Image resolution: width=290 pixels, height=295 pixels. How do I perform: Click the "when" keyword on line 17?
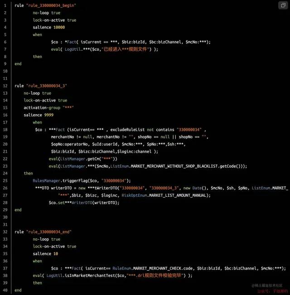pos(38,122)
